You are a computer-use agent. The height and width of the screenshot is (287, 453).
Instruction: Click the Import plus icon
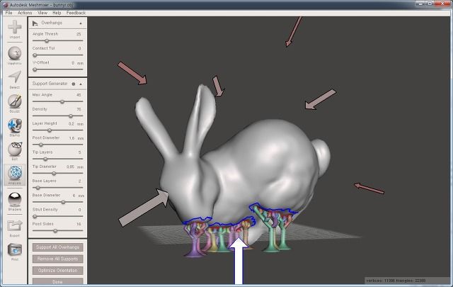tap(14, 27)
